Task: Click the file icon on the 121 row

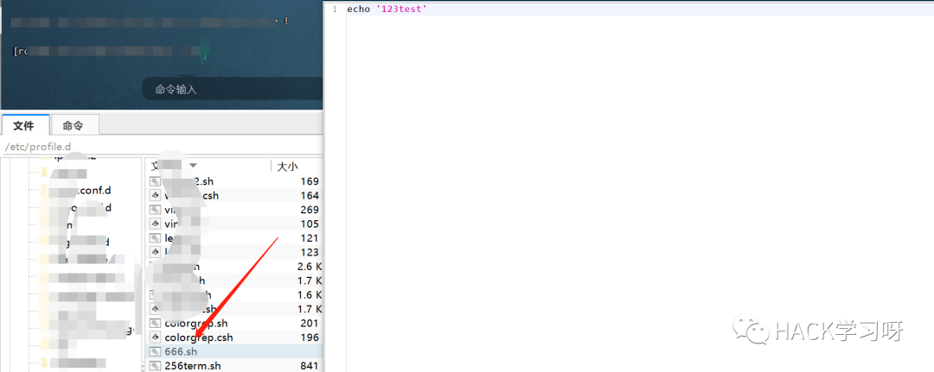Action: 155,238
